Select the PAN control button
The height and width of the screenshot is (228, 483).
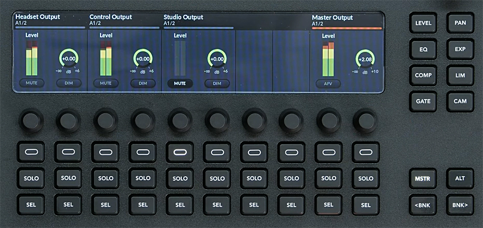(x=460, y=23)
